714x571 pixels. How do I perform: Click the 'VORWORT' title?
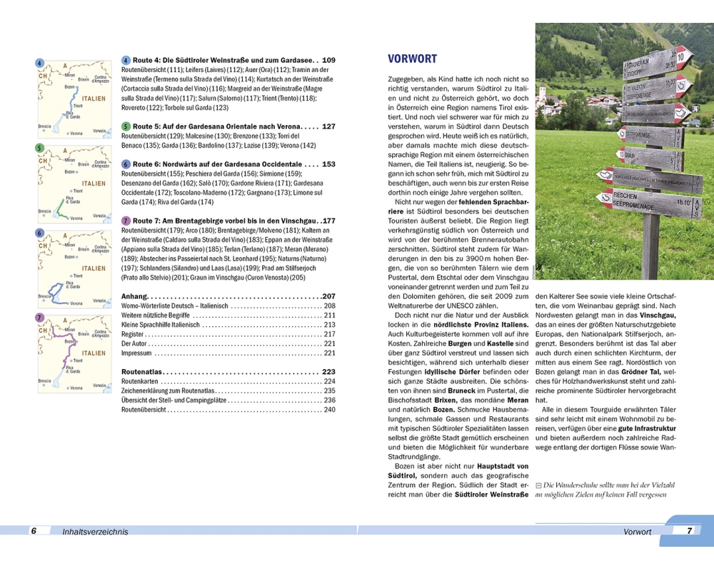coord(412,59)
